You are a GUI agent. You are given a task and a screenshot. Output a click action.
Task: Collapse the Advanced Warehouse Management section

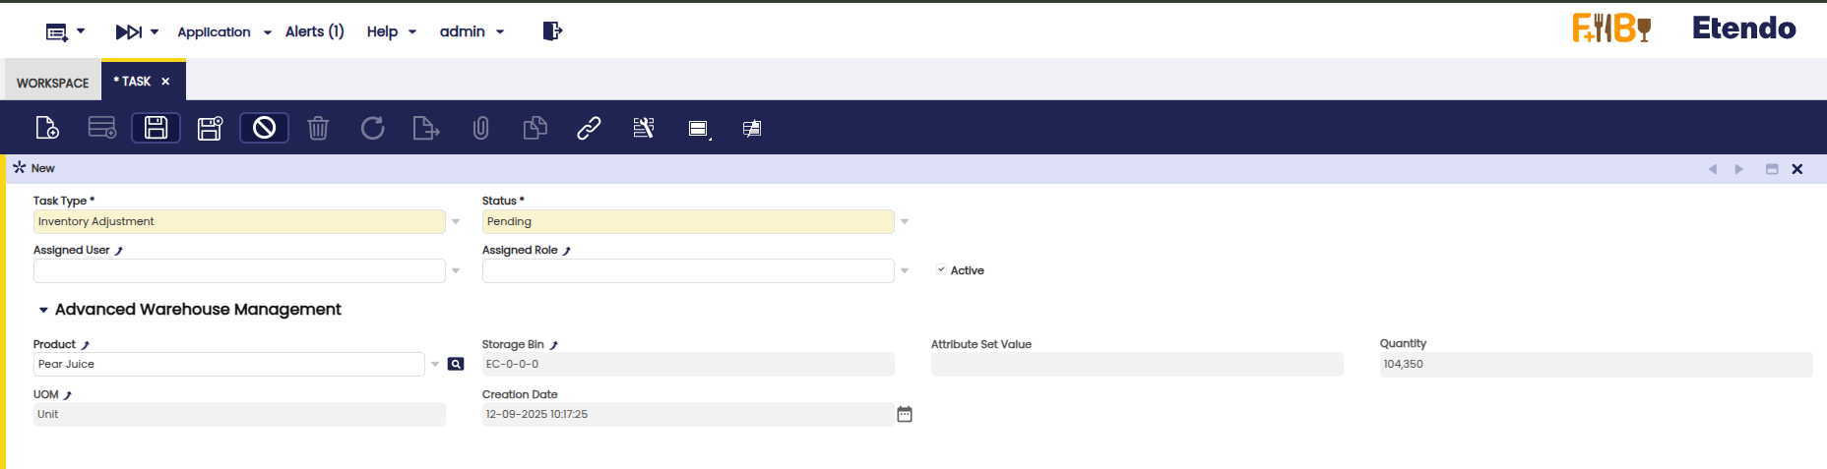43,310
